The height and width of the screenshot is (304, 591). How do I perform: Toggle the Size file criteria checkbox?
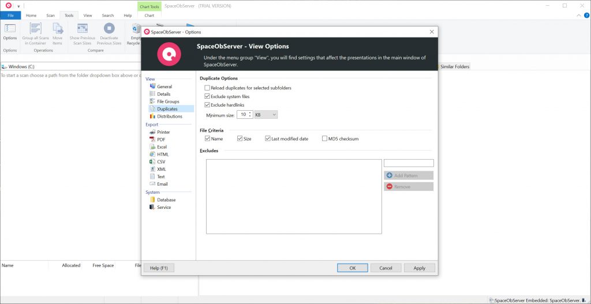pyautogui.click(x=240, y=138)
